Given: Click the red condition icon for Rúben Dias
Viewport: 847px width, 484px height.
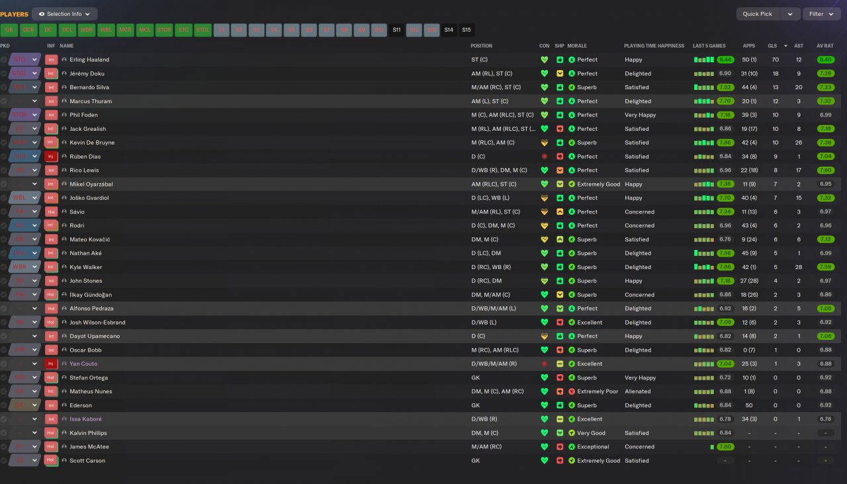Looking at the screenshot, I should pyautogui.click(x=545, y=157).
